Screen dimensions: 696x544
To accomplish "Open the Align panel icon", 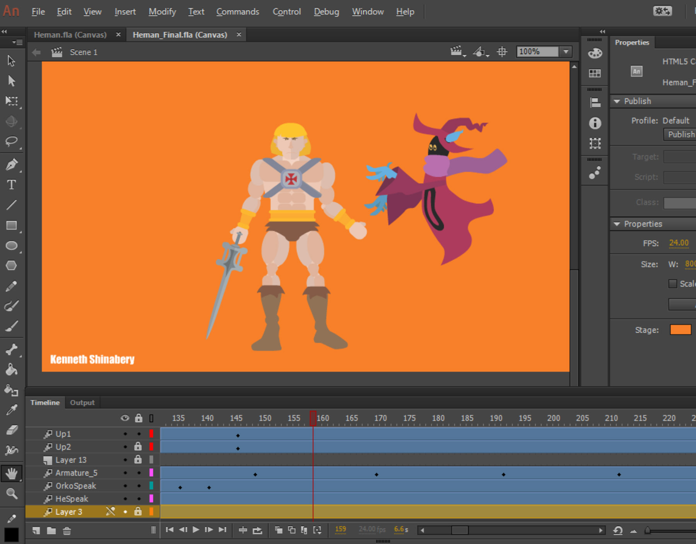I will point(595,102).
